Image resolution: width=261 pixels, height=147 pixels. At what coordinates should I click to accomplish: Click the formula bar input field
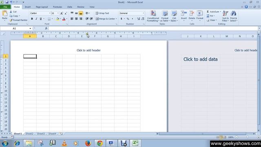click(x=153, y=29)
